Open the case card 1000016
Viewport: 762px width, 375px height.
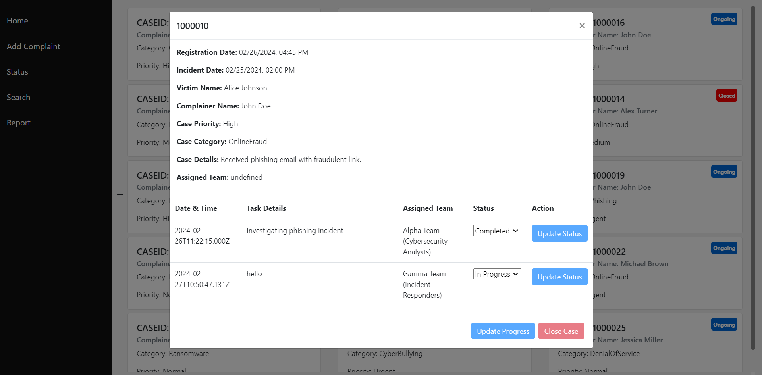667,44
